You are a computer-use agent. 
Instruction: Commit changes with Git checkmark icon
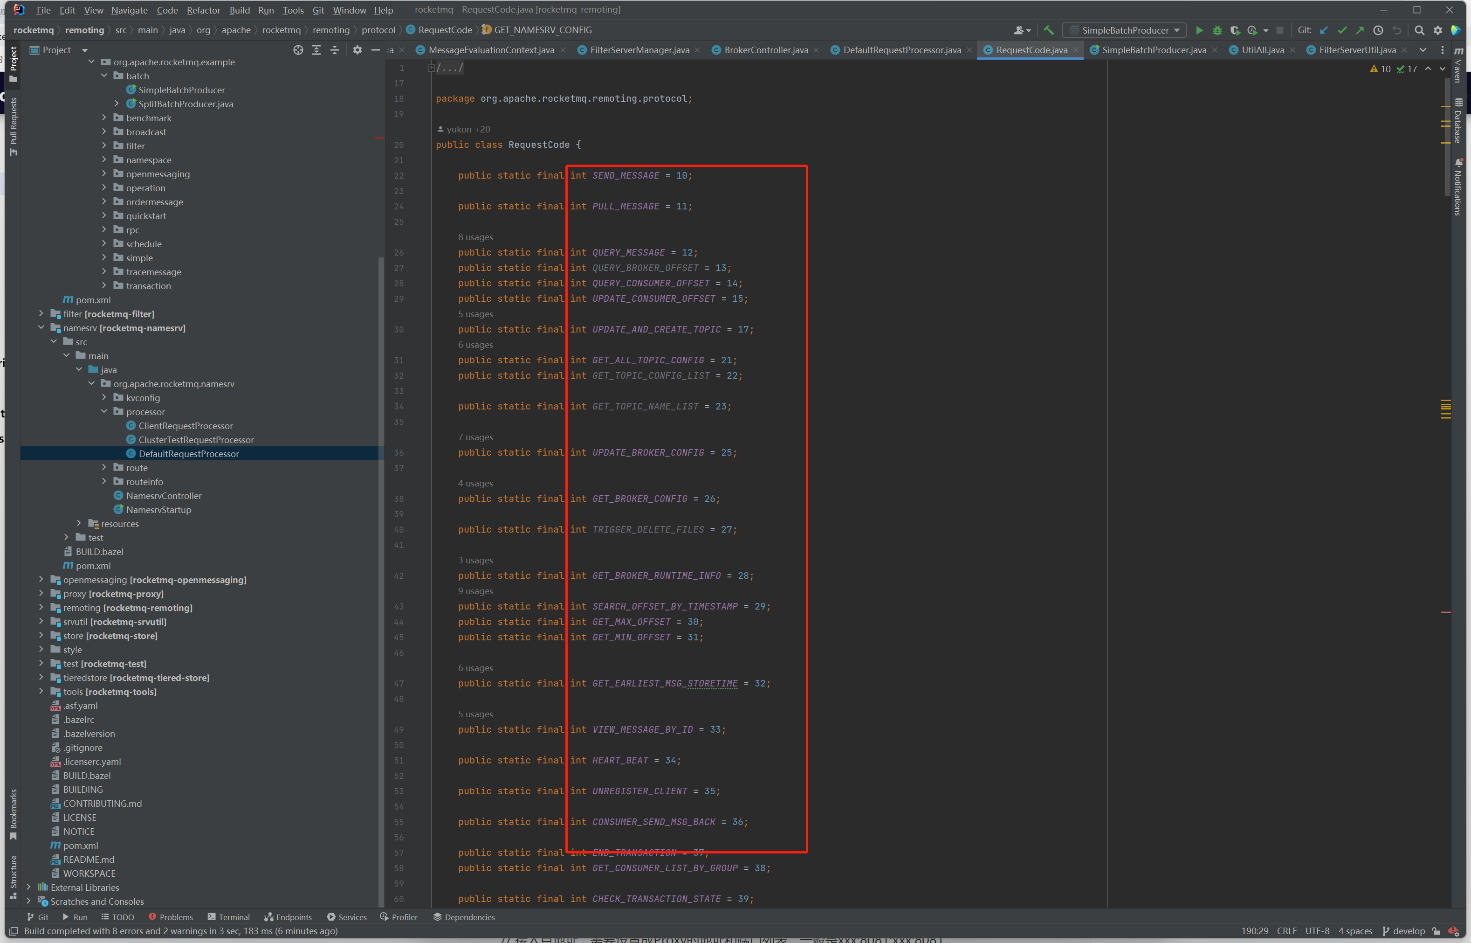pos(1342,30)
